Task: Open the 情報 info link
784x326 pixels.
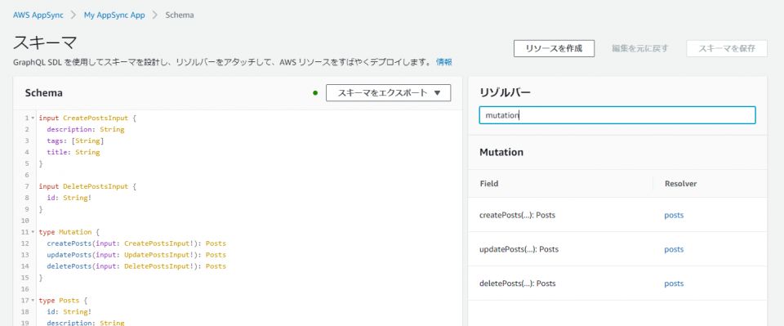Action: 444,62
